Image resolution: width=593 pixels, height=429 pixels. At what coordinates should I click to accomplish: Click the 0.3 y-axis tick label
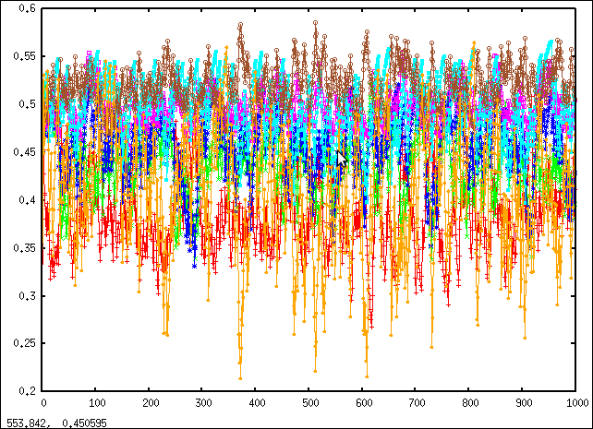[28, 296]
